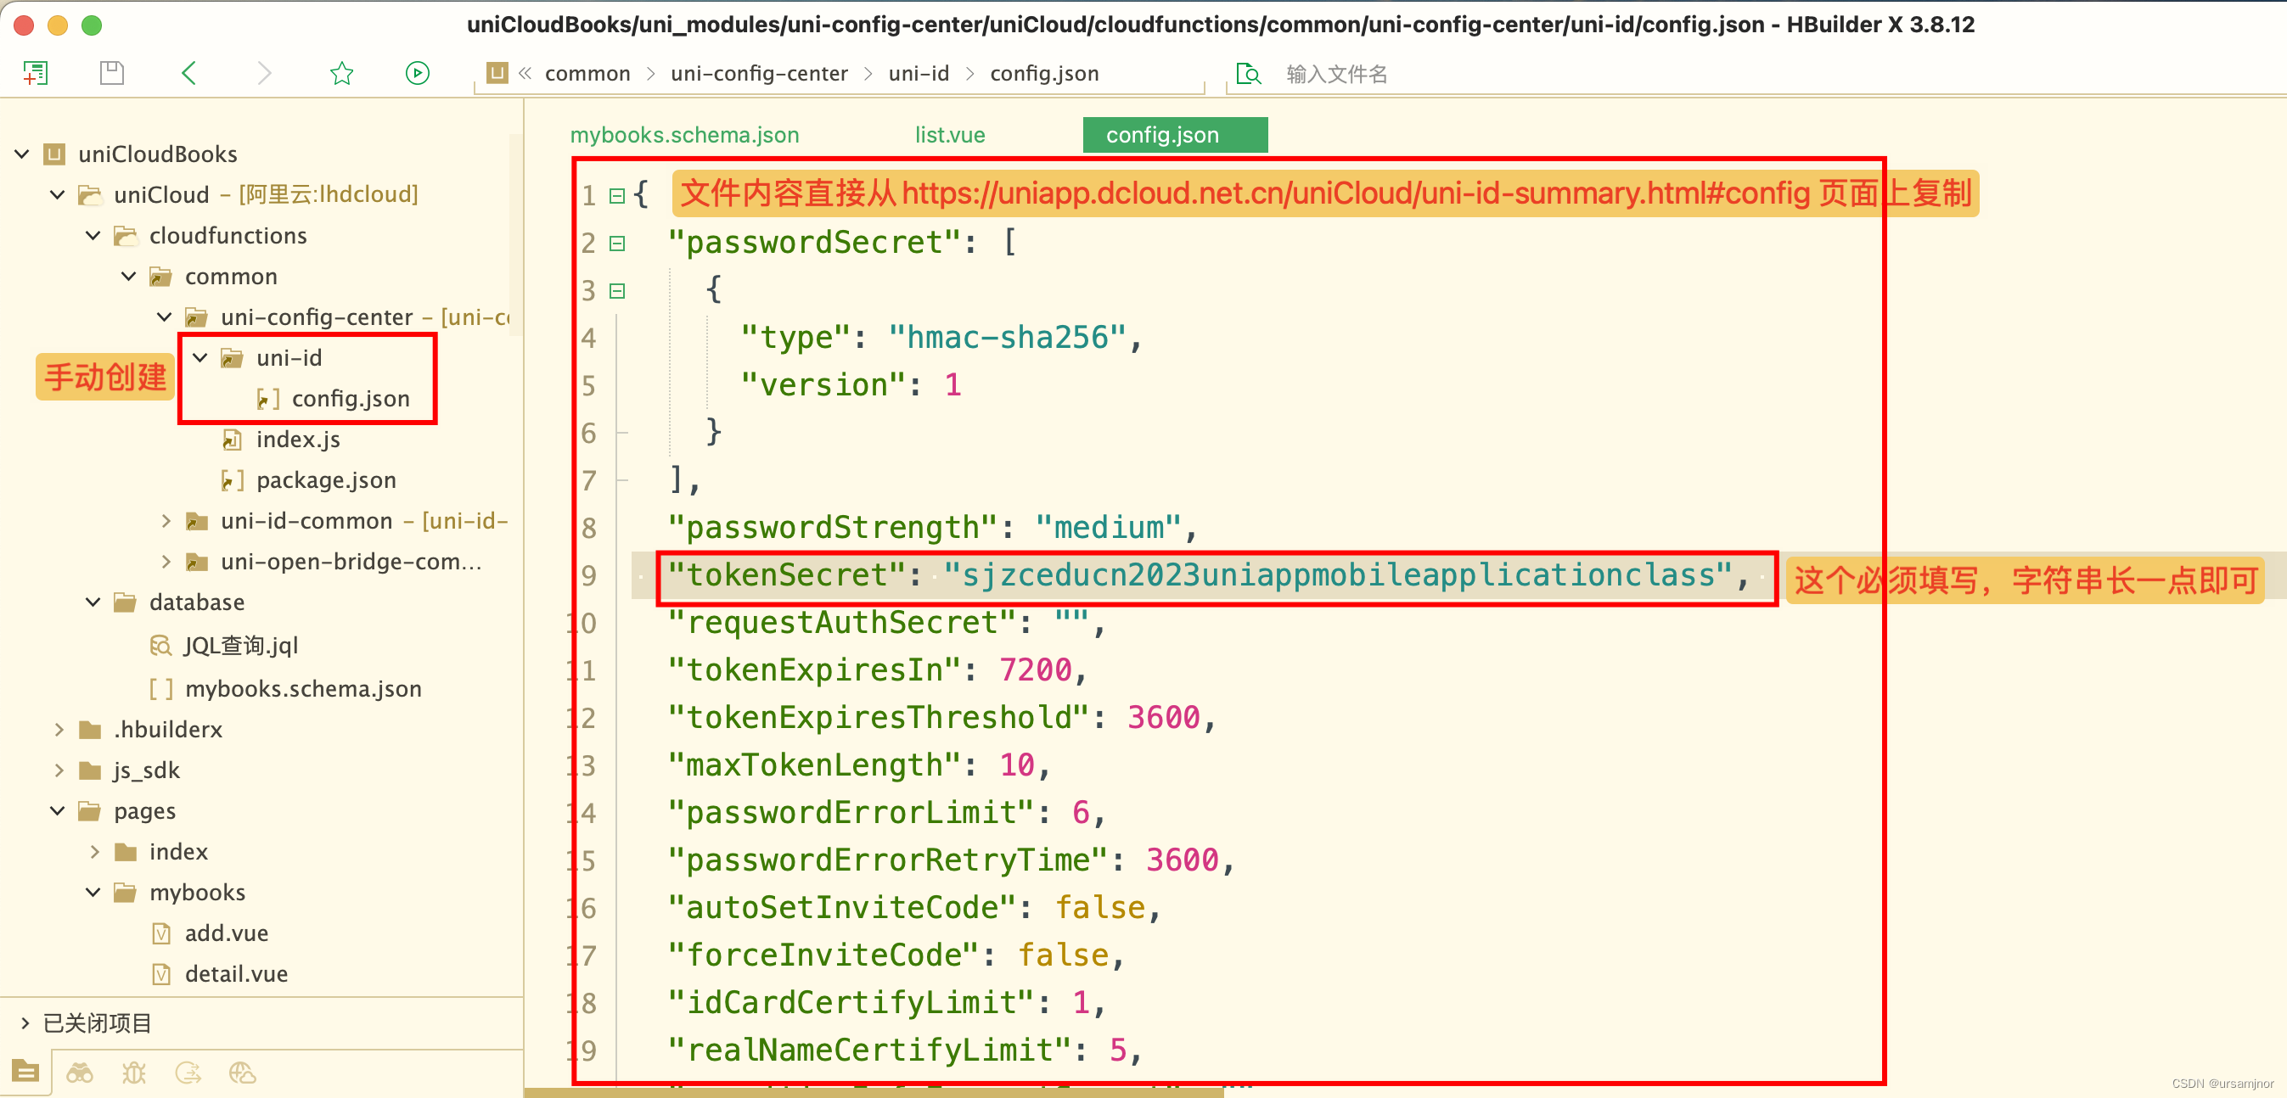Collapse the common folder chevron
The width and height of the screenshot is (2287, 1098).
[x=129, y=276]
